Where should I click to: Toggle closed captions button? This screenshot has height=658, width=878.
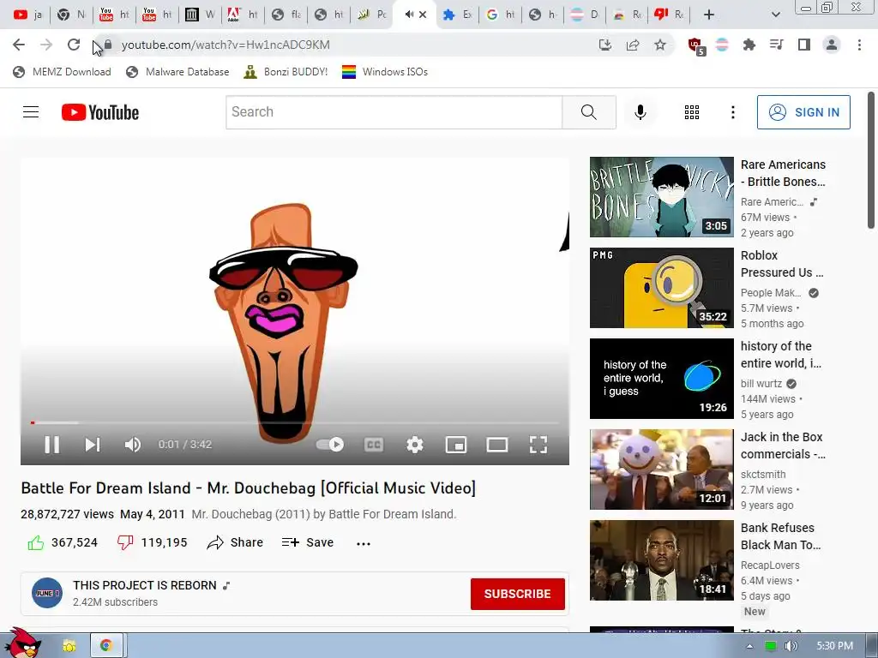pyautogui.click(x=374, y=445)
